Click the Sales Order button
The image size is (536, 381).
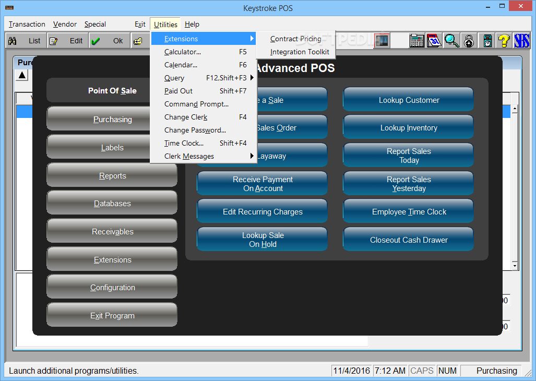click(292, 128)
